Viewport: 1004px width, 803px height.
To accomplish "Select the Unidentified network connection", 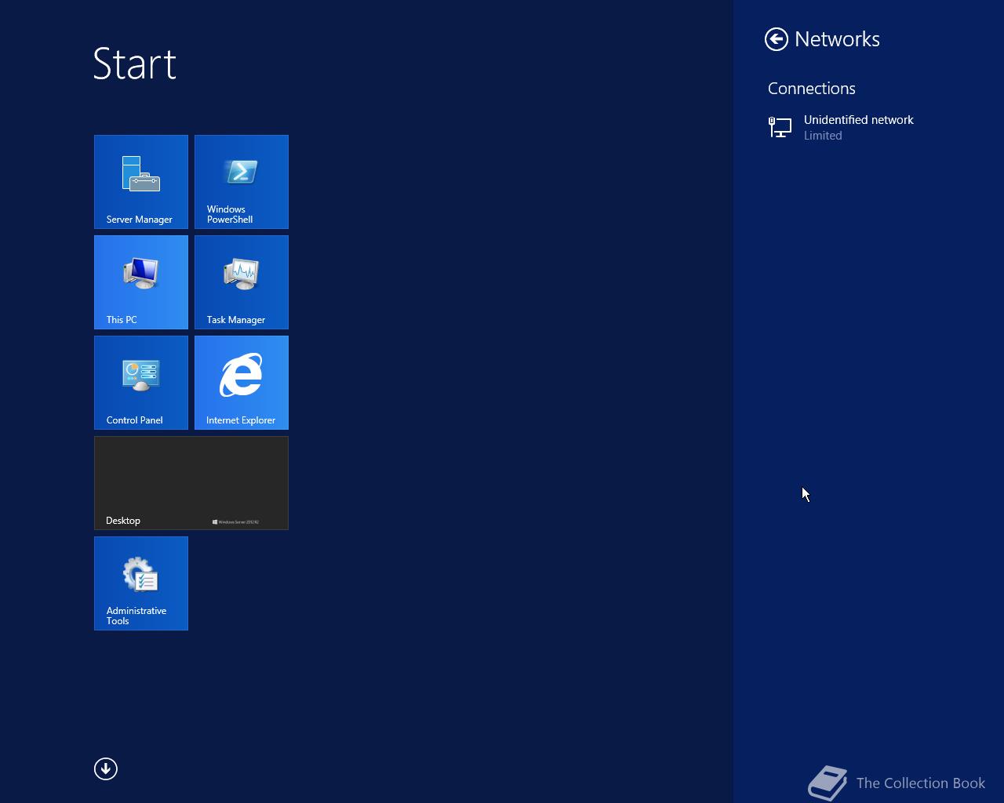I will (868, 127).
